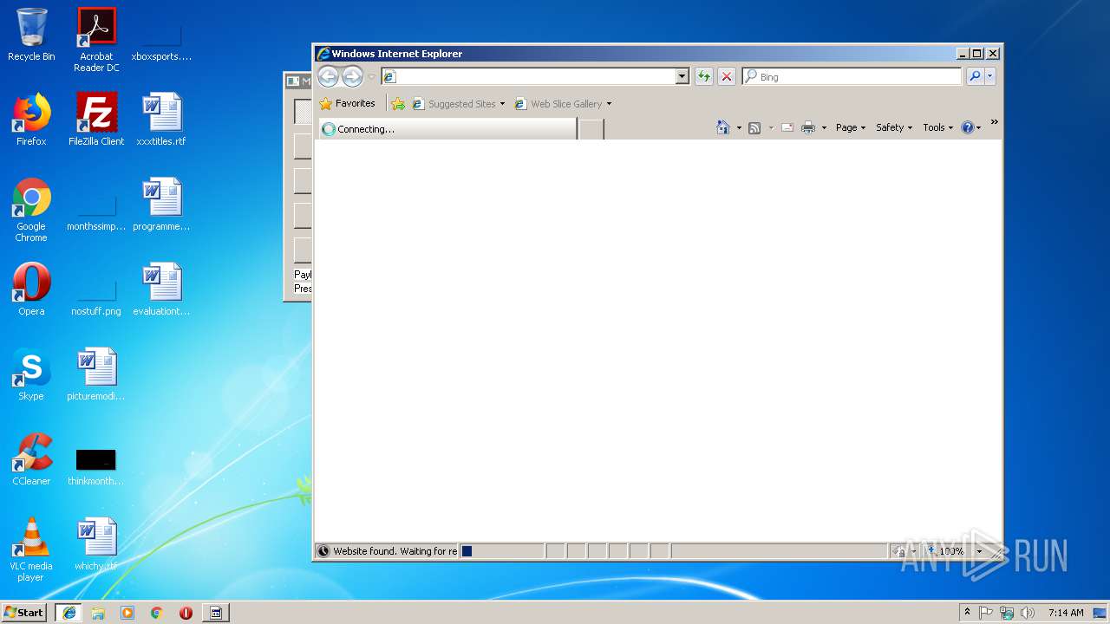This screenshot has height=624, width=1110.
Task: Open the Page menu
Action: [851, 127]
